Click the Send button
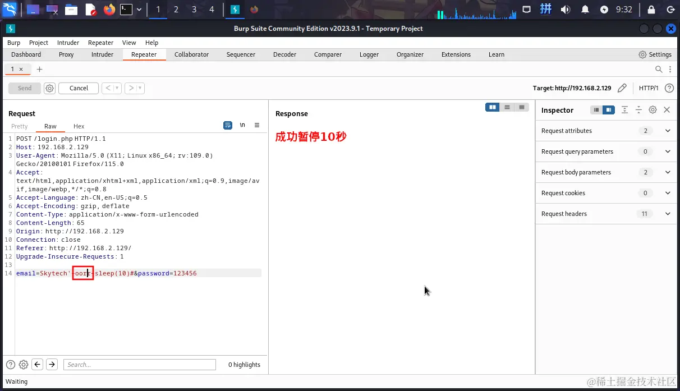The height and width of the screenshot is (391, 680). click(x=25, y=88)
